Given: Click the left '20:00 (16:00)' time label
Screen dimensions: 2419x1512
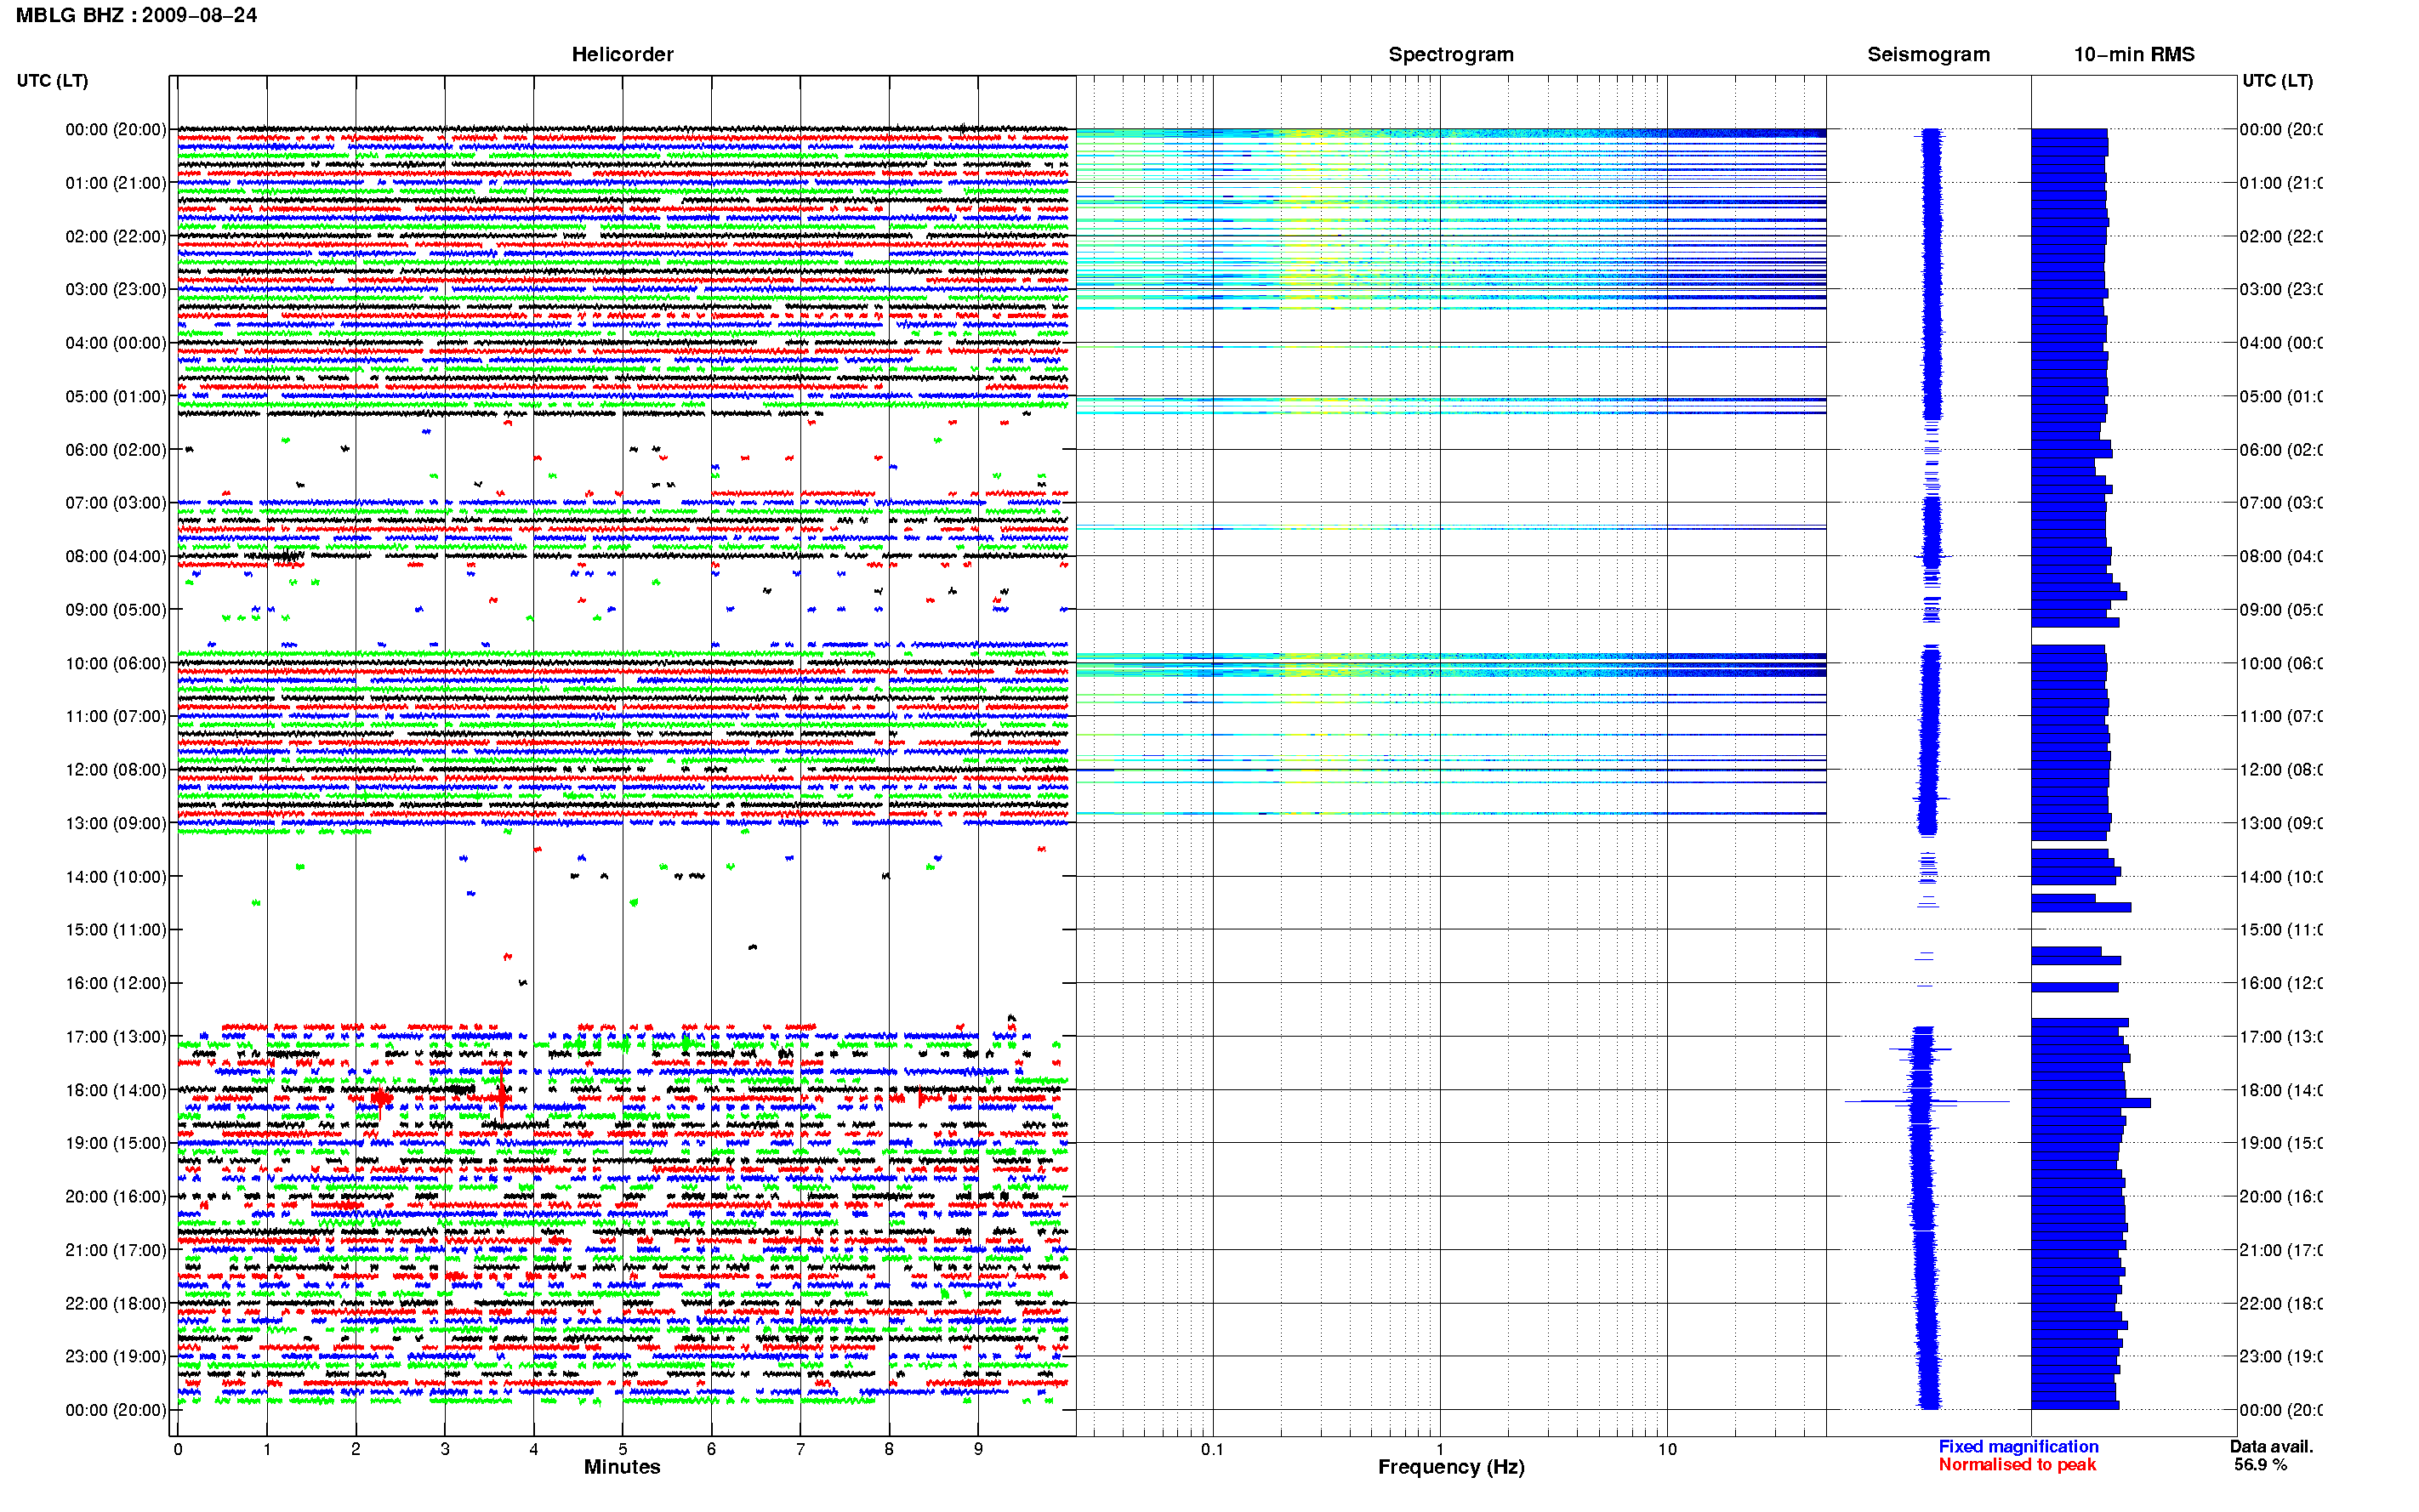Looking at the screenshot, I should point(116,1197).
